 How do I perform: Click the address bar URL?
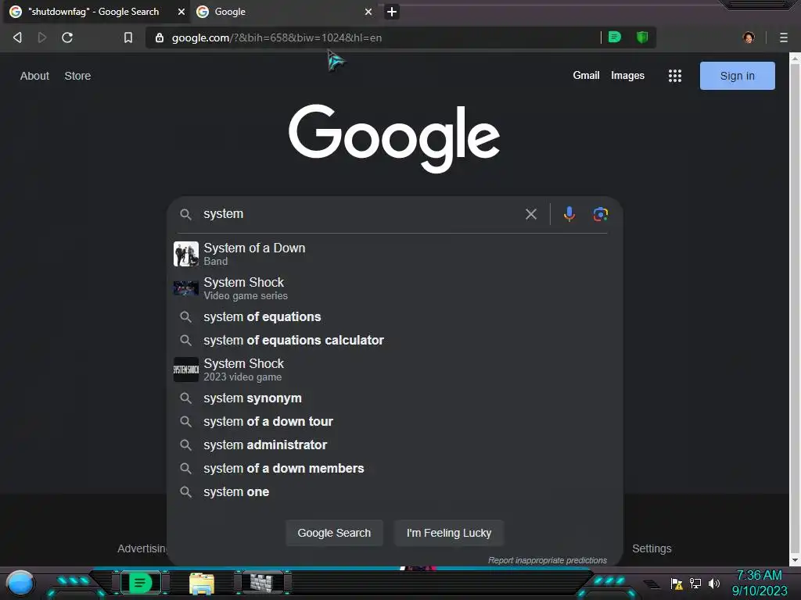click(x=276, y=37)
